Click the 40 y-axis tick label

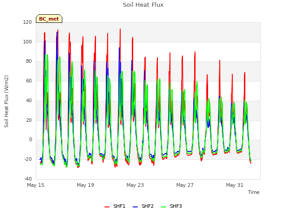[29, 100]
